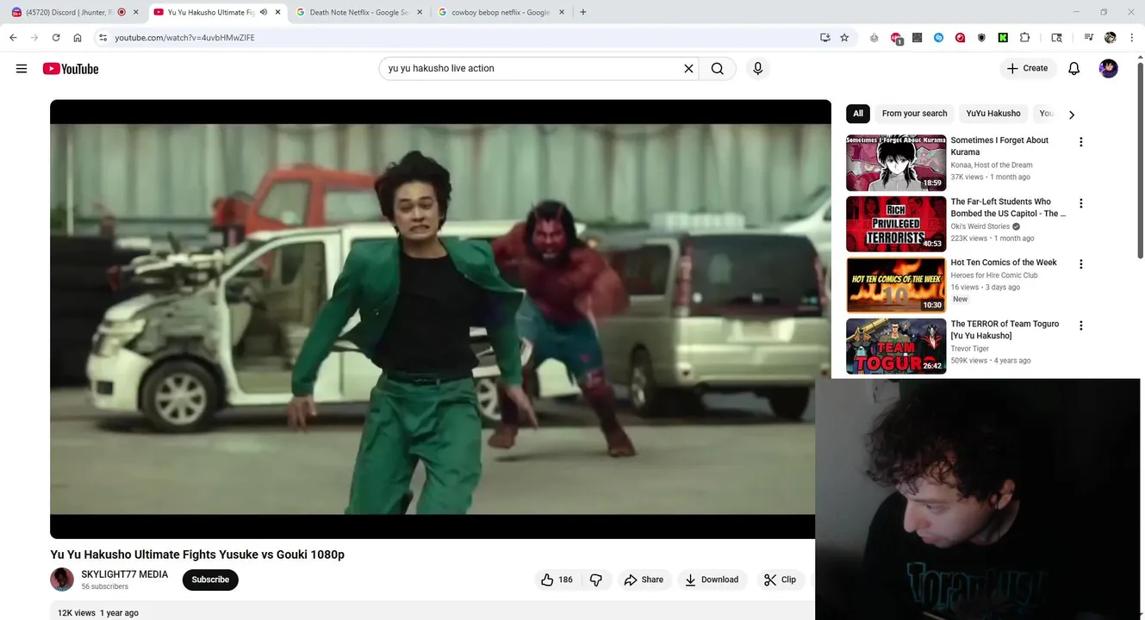The width and height of the screenshot is (1145, 620).
Task: Open Oki's Weird Stories channel
Action: (x=980, y=226)
